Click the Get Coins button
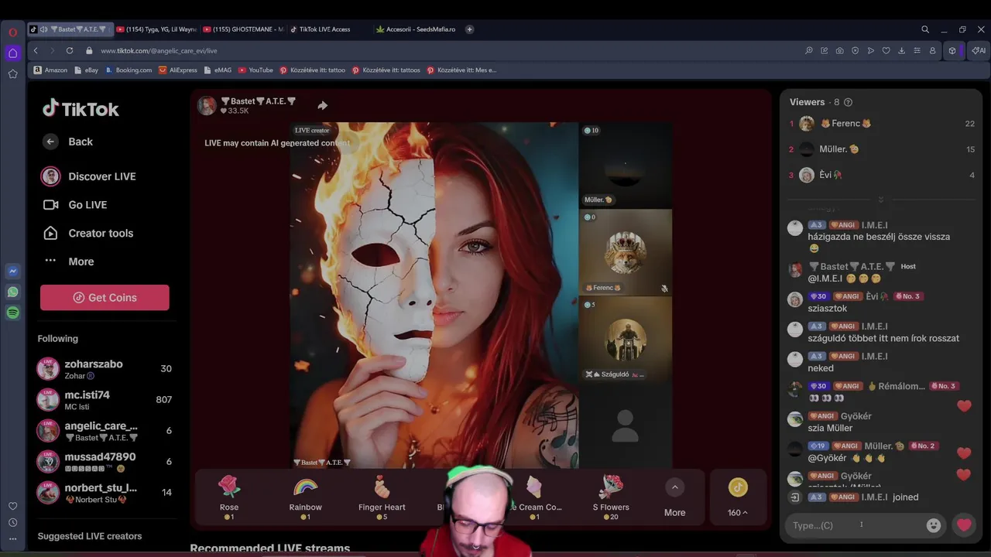This screenshot has width=991, height=557. tap(105, 298)
